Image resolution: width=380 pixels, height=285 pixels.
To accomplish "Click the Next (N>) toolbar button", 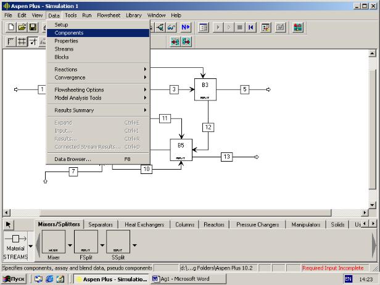I will (x=185, y=27).
